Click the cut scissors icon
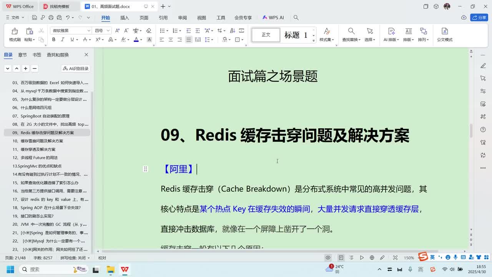492x277 pixels. tap(41, 30)
